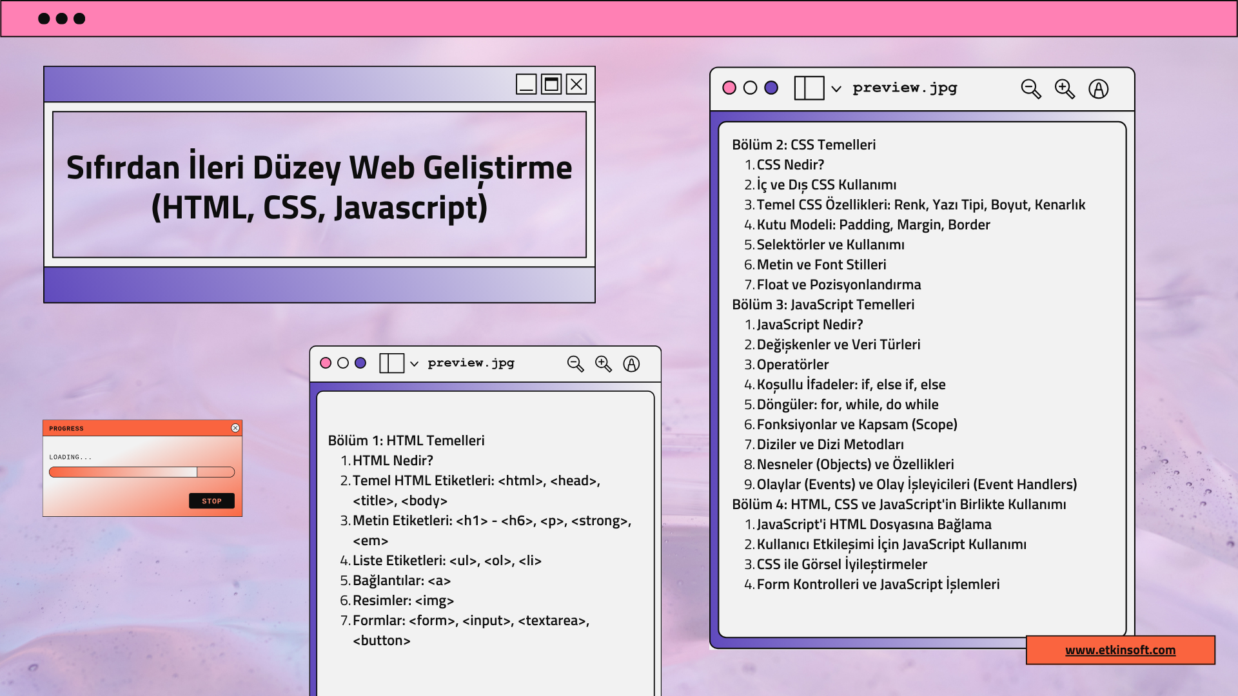Click 'Metin ve Font Stilleri' item
1238x696 pixels.
point(821,264)
